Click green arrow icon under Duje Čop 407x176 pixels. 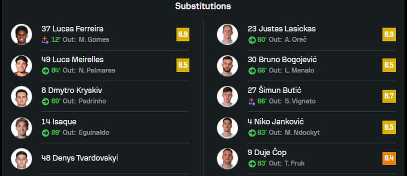pyautogui.click(x=252, y=163)
